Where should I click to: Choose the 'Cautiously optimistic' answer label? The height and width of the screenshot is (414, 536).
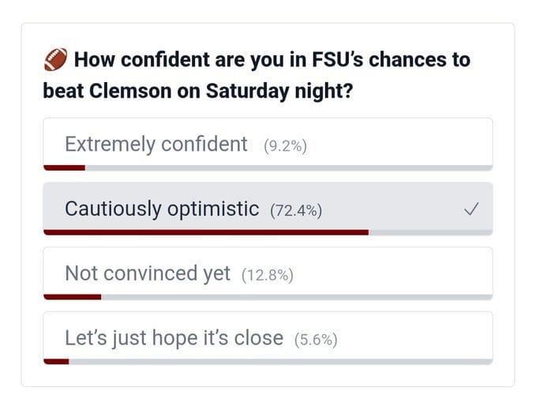(x=161, y=209)
